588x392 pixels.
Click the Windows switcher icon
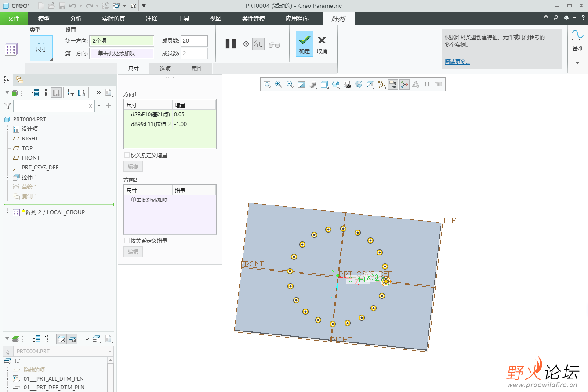point(116,6)
